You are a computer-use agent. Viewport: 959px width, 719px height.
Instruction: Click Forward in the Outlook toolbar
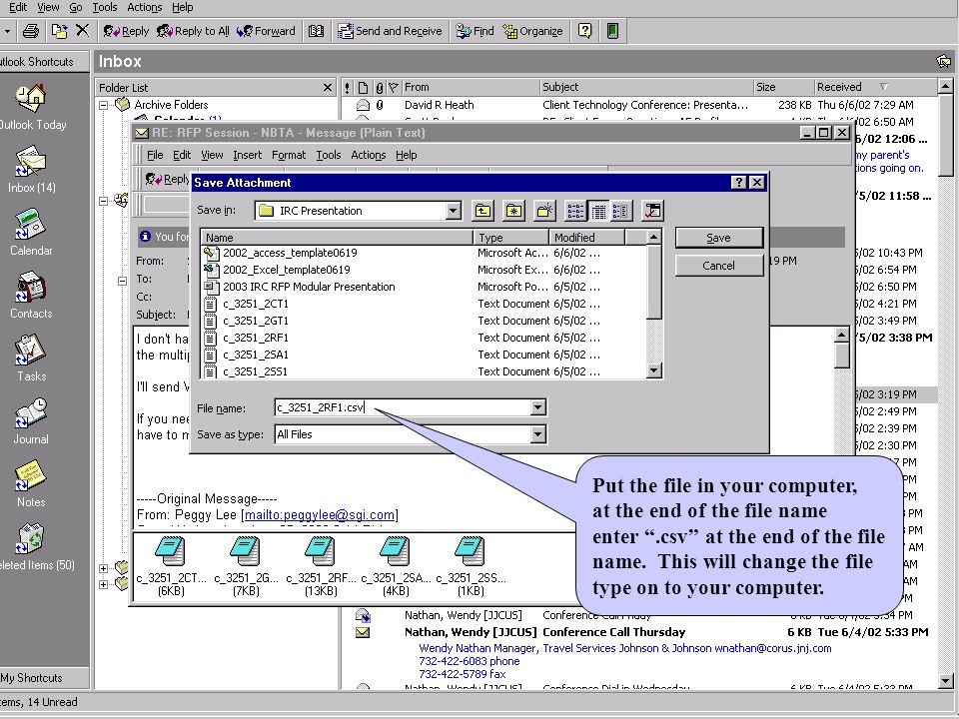(x=266, y=31)
